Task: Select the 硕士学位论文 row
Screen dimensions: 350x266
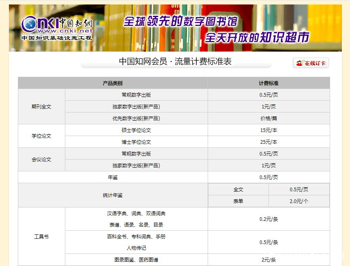Action: (x=136, y=130)
